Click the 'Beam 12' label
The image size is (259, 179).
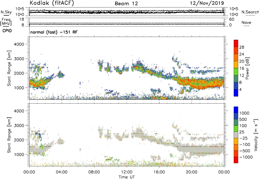(x=126, y=4)
